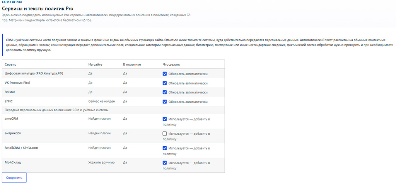Viewport: 396px width, 183px height.
Task: Click the На сайте column header
Action: click(x=95, y=64)
